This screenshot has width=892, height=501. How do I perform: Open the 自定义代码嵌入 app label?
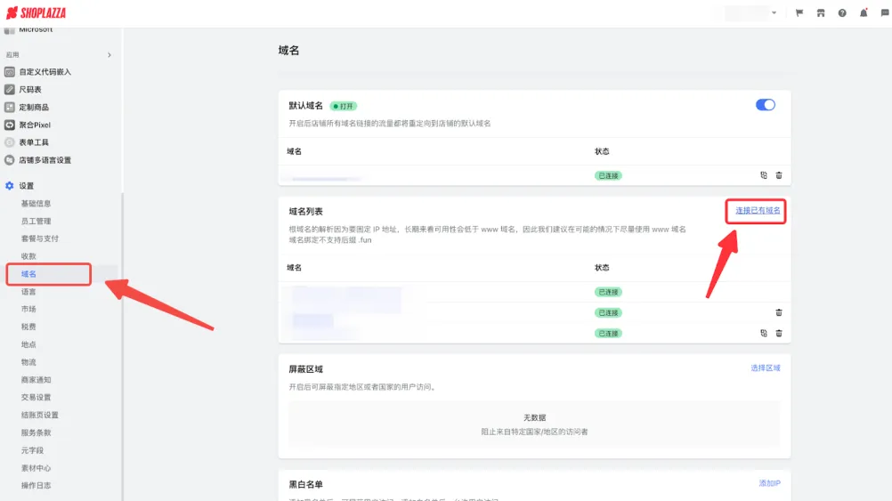pos(45,72)
